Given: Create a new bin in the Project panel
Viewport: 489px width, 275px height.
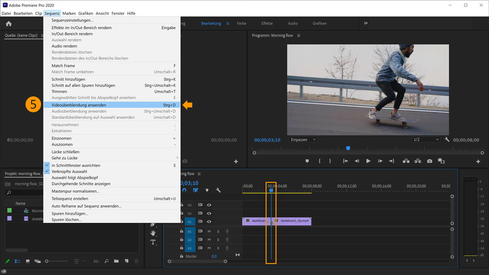Looking at the screenshot, I should point(116,261).
